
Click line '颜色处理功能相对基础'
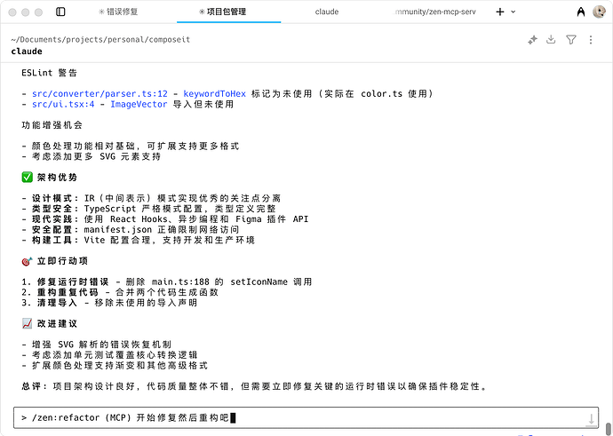pyautogui.click(x=131, y=147)
